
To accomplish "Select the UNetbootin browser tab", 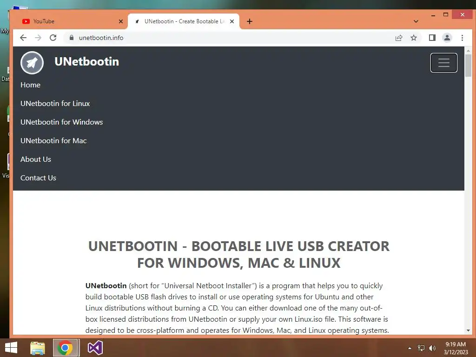I will (184, 21).
